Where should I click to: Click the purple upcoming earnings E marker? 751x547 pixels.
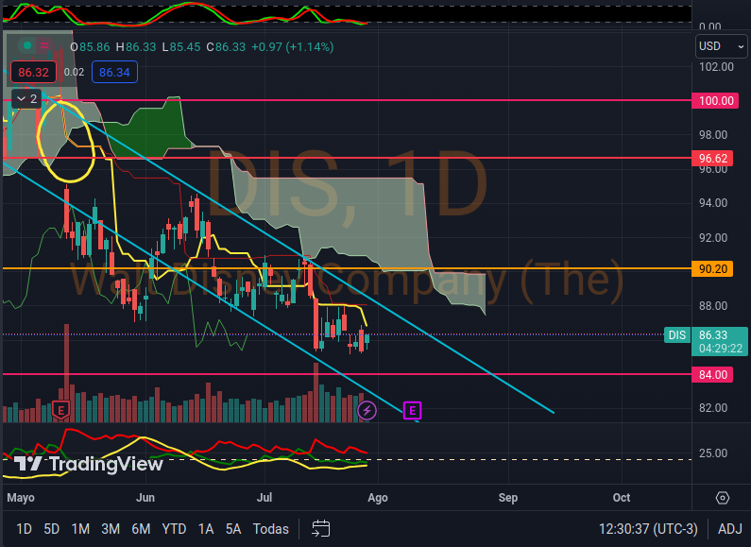(412, 410)
